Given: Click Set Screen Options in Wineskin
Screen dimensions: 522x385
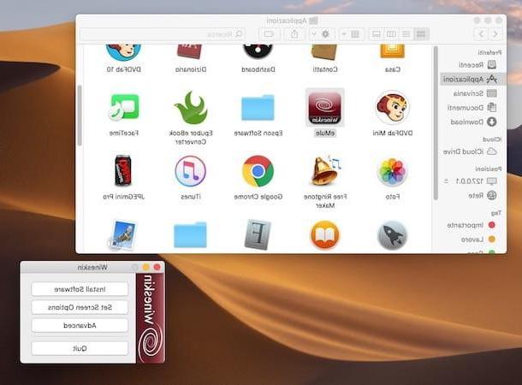Looking at the screenshot, I should coord(80,307).
